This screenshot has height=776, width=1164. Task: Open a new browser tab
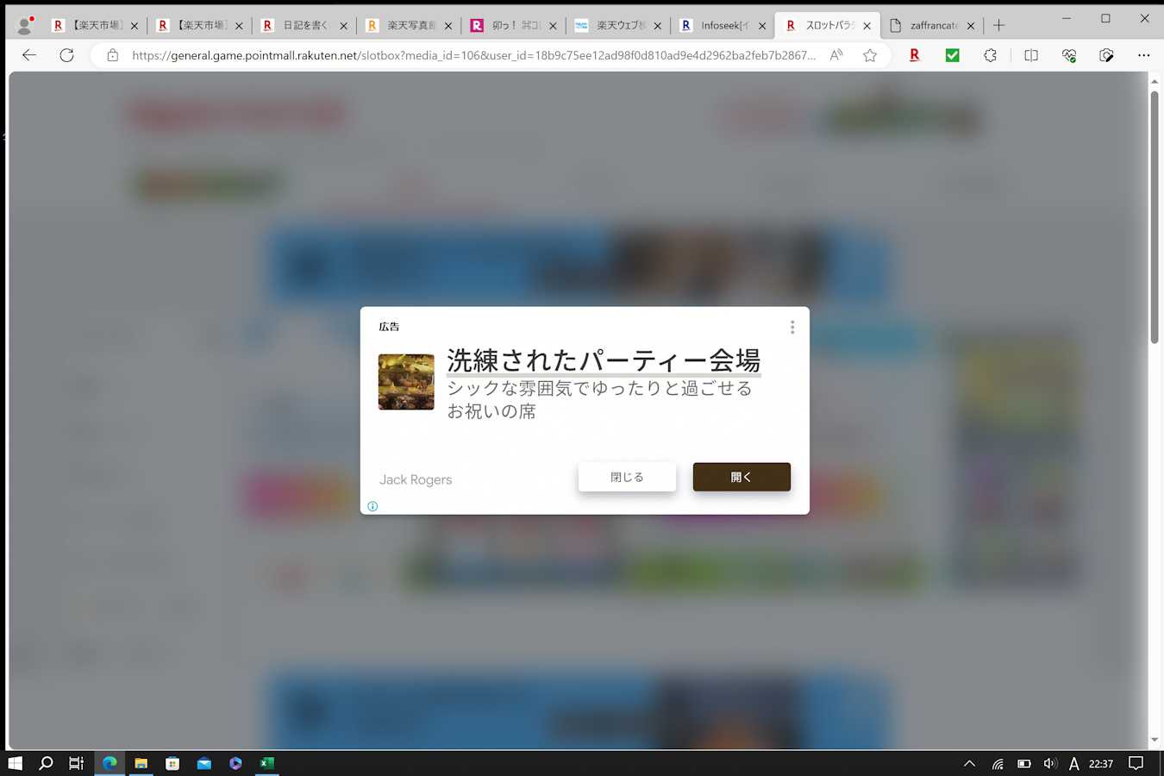click(998, 26)
